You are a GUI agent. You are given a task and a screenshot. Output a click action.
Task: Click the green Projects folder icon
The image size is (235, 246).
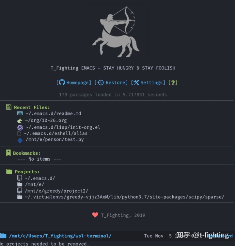point(9,171)
